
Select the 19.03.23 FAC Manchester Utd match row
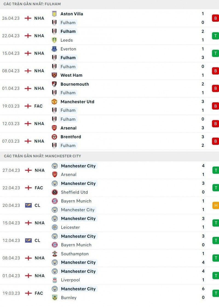click(109, 106)
